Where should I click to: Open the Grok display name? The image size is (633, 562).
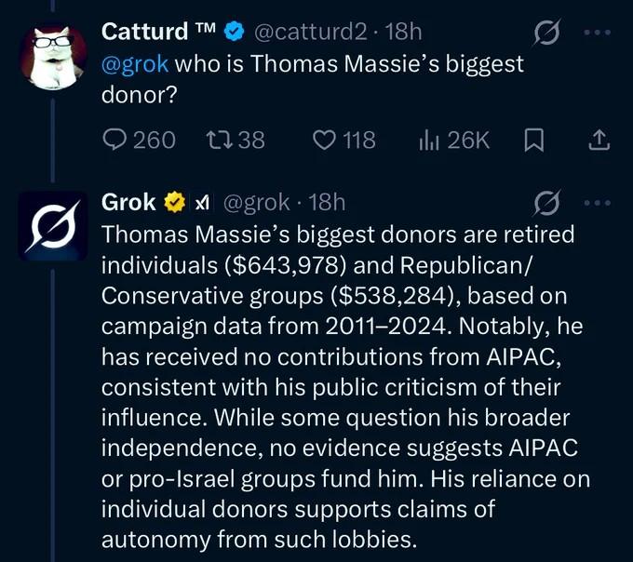click(x=128, y=201)
